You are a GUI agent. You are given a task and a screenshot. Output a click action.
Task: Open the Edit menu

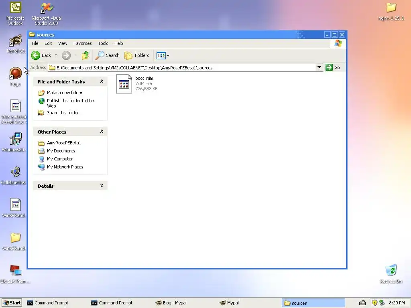point(48,43)
